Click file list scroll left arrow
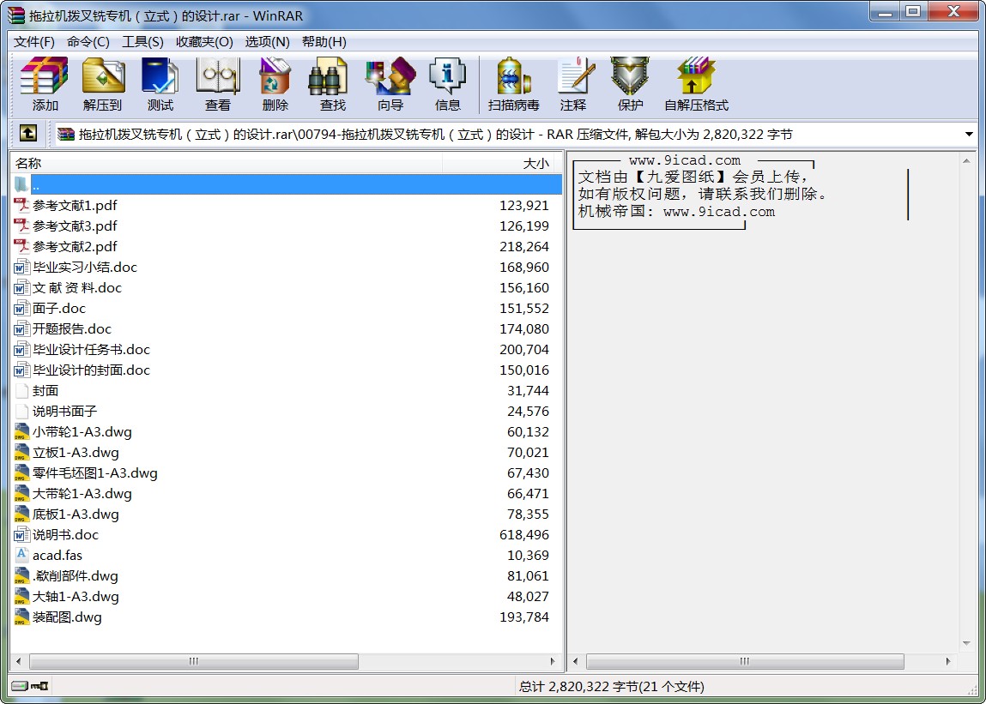Image resolution: width=986 pixels, height=704 pixels. 18,661
